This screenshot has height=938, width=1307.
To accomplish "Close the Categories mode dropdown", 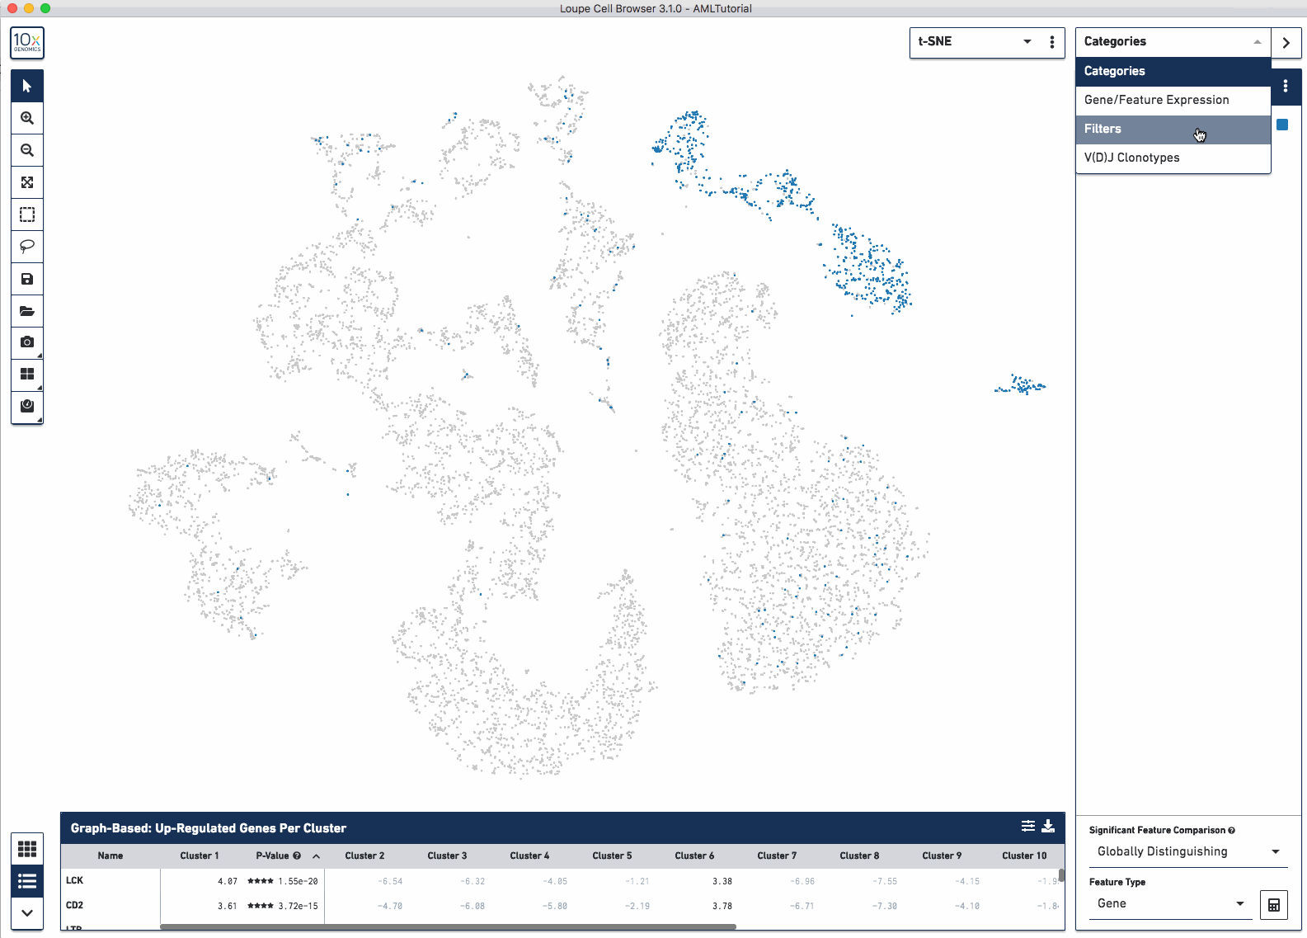I will pos(1173,42).
